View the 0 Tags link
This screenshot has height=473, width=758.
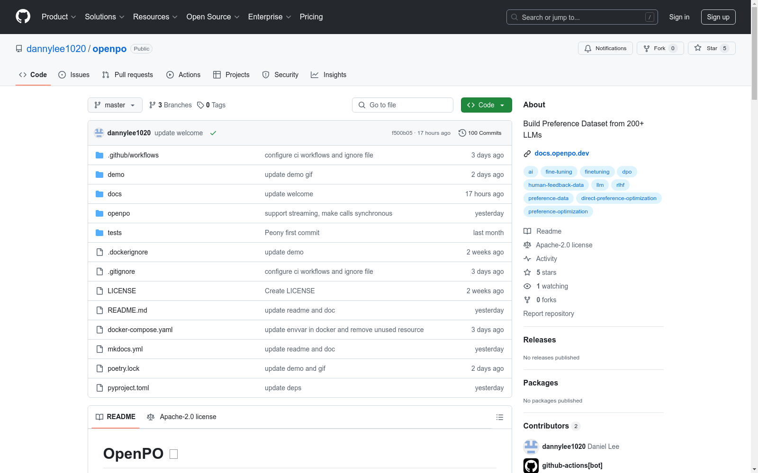pos(211,105)
